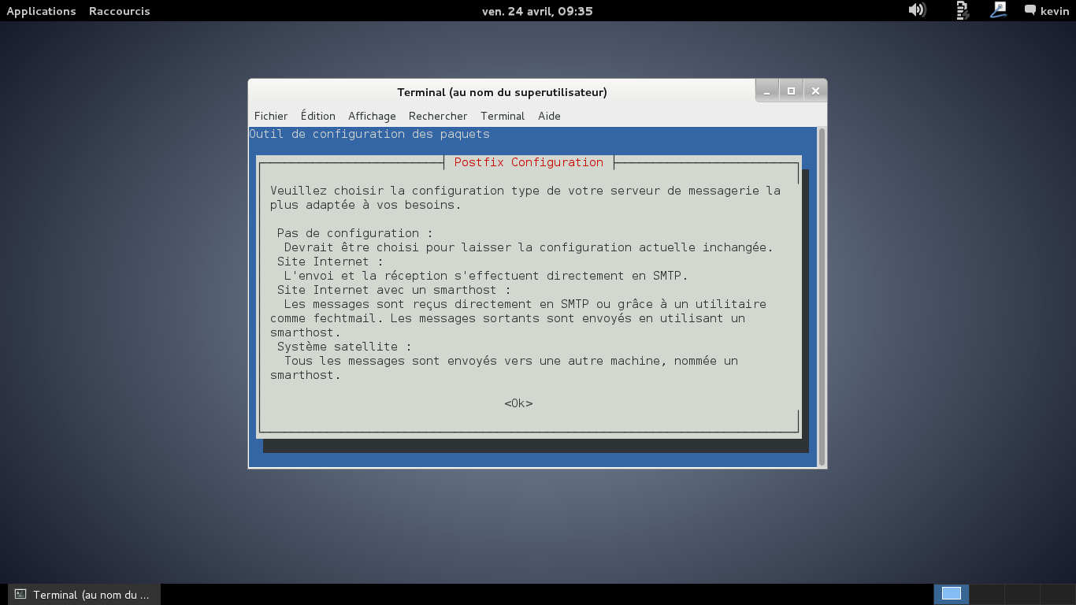Viewport: 1076px width, 605px height.
Task: Click the terminal icon in the taskbar
Action: [20, 595]
